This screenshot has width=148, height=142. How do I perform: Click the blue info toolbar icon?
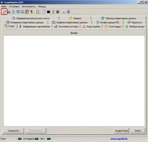pyautogui.click(x=64, y=12)
